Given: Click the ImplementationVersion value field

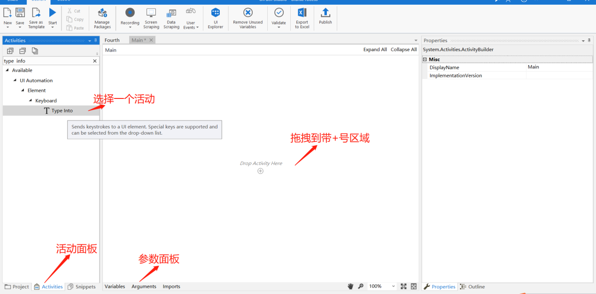Looking at the screenshot, I should (x=559, y=75).
